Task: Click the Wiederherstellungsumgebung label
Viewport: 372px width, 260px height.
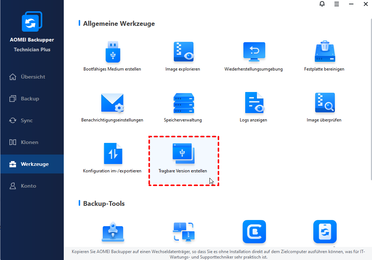Action: [x=253, y=69]
